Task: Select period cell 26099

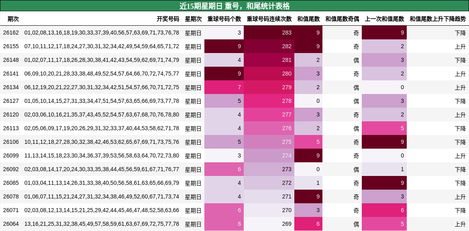Action: tap(11, 156)
